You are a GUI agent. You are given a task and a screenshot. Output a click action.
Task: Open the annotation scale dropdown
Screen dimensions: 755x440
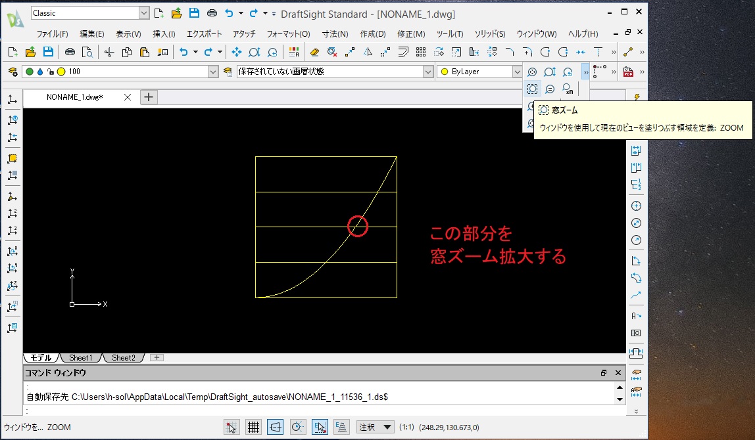click(375, 427)
